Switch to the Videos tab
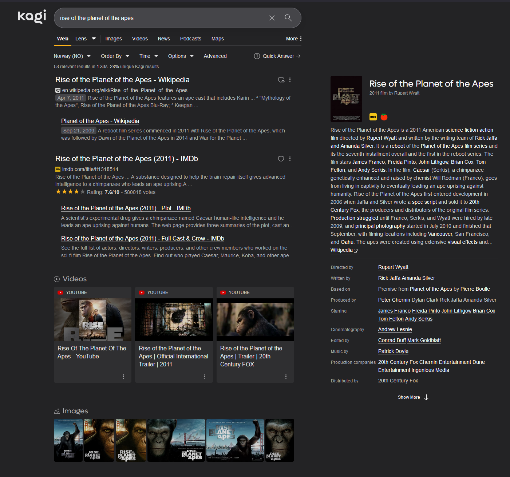The image size is (510, 477). point(140,39)
